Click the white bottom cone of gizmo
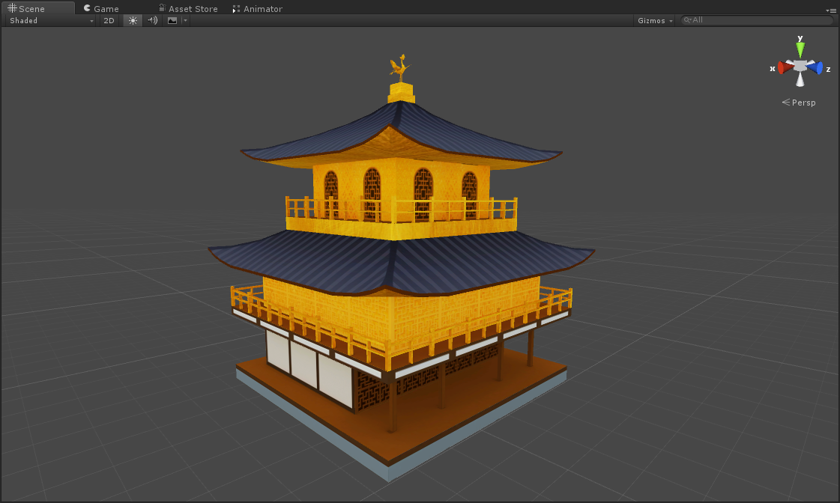Image resolution: width=840 pixels, height=503 pixels. point(800,79)
